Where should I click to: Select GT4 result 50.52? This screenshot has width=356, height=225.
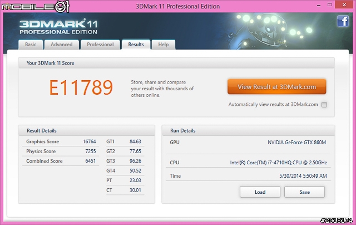pos(135,170)
